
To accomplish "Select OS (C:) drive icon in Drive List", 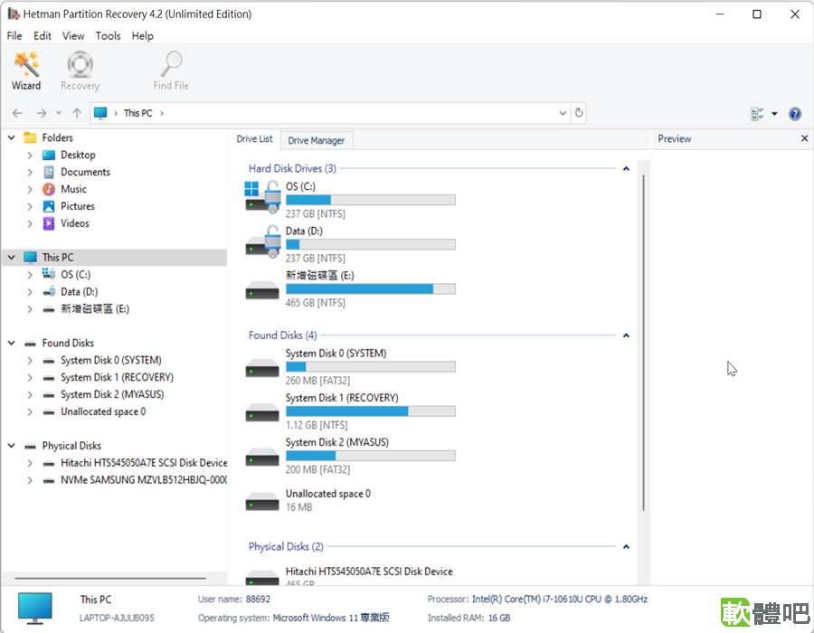I will [x=262, y=198].
